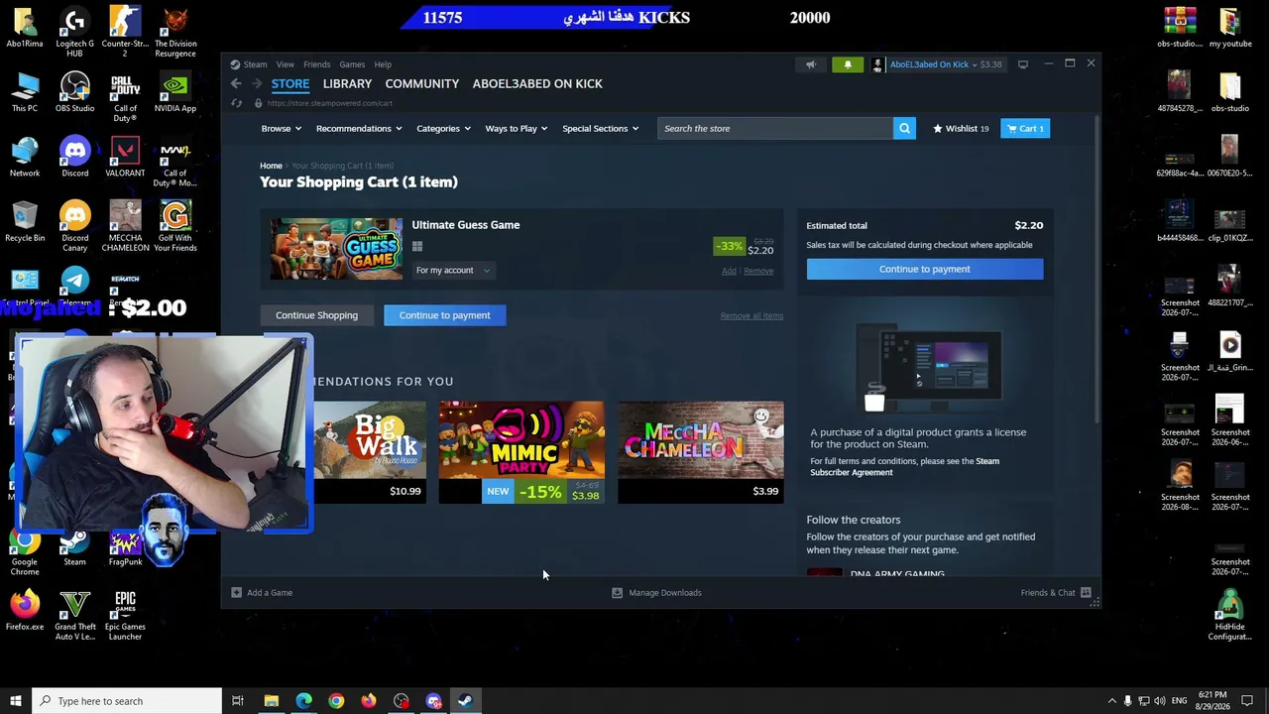Open the Recycle Bin desktop icon
The height and width of the screenshot is (714, 1269).
[x=25, y=222]
